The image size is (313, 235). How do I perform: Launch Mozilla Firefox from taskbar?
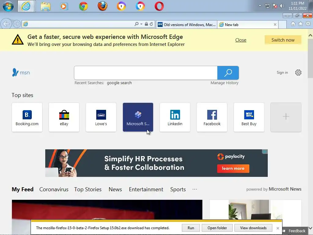pyautogui.click(x=102, y=6)
